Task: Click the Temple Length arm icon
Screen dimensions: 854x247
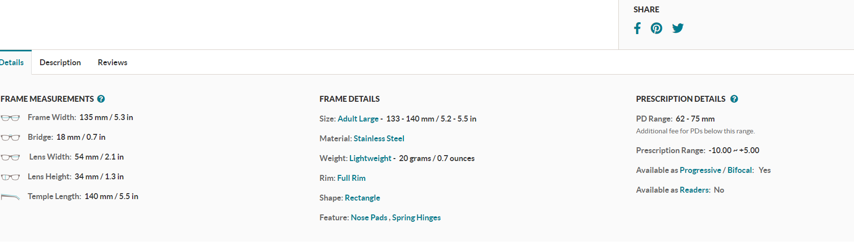Action: [x=10, y=197]
